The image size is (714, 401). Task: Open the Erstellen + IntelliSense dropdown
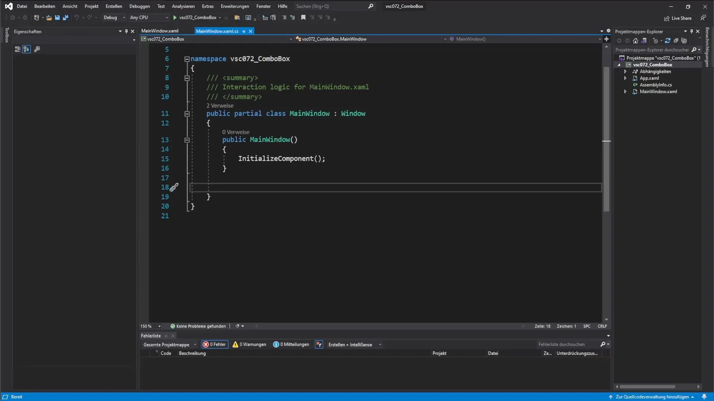pos(354,345)
